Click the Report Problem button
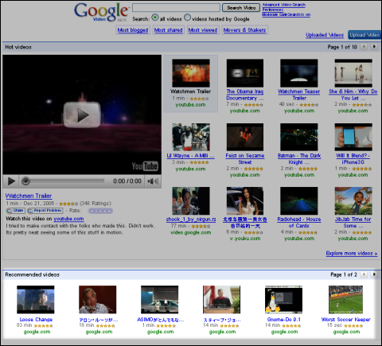 (45, 211)
